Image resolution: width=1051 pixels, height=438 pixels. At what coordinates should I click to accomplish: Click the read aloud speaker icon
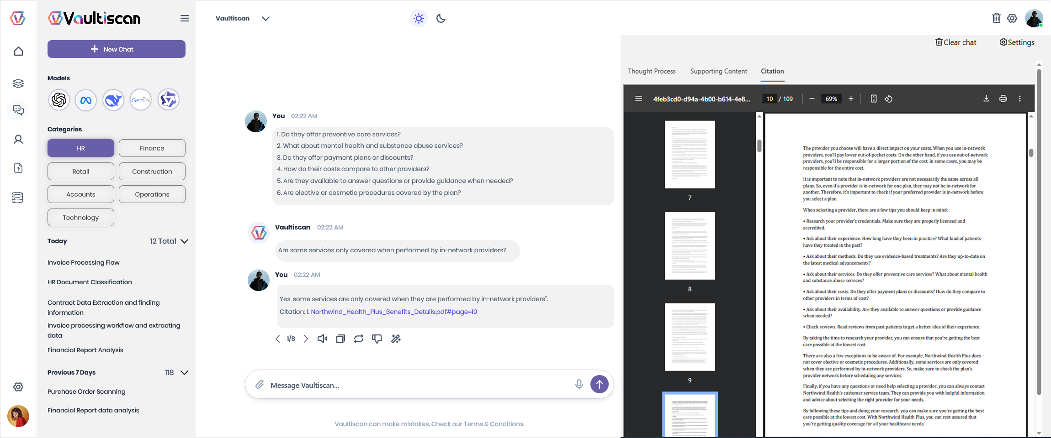click(x=322, y=339)
